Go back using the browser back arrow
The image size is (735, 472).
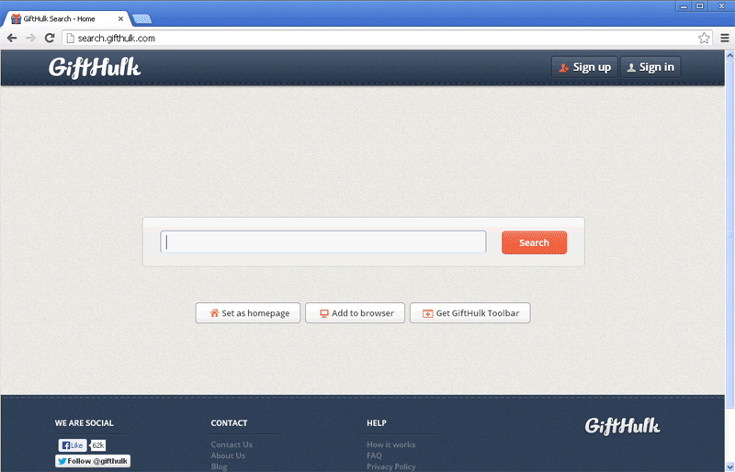coord(12,38)
